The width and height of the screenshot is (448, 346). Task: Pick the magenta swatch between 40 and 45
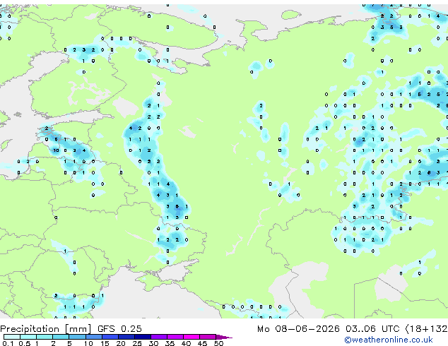[x=191, y=337]
